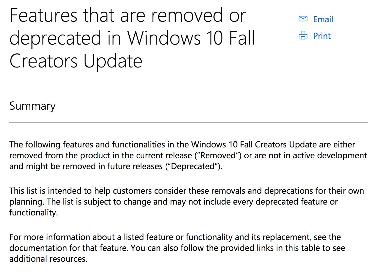This screenshot has height=280, width=372.
Task: Click the phrase 'documentation for that feature'
Action: 69,248
